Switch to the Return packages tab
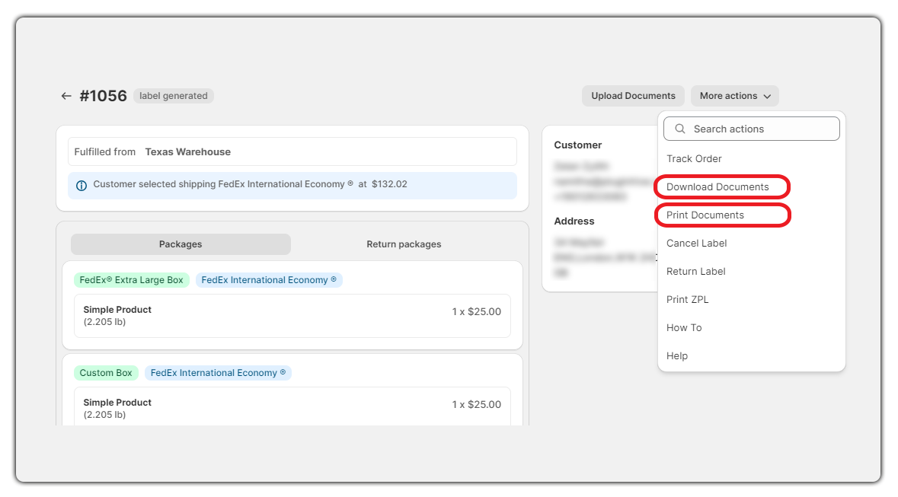 (404, 244)
